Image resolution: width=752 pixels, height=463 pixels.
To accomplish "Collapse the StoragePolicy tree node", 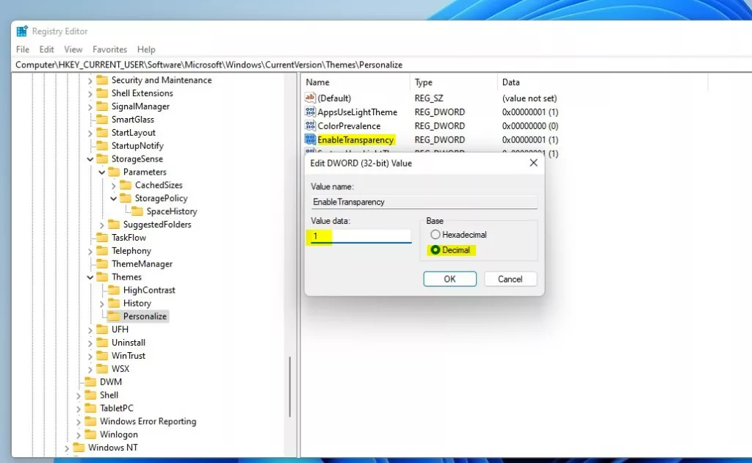I will (114, 198).
